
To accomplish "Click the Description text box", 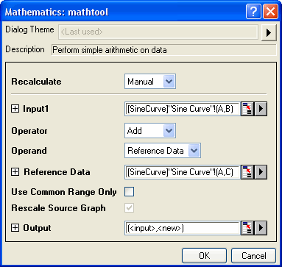I will [x=164, y=50].
